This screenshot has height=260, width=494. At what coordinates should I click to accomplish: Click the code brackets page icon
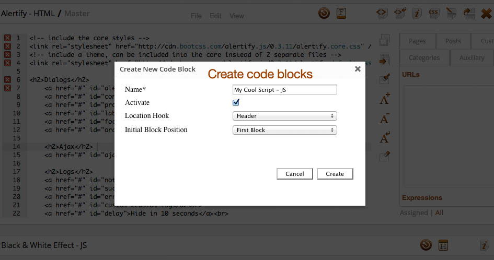382,13
